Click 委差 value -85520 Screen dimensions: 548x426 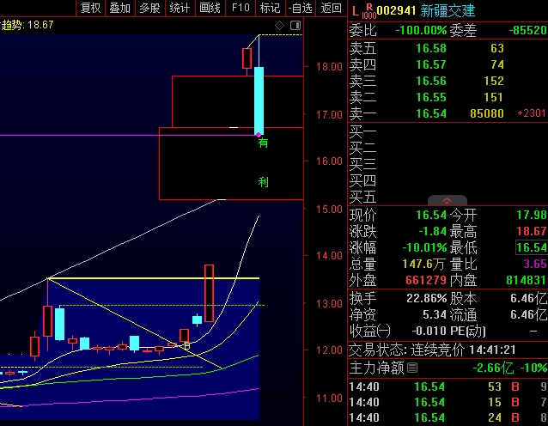click(527, 30)
